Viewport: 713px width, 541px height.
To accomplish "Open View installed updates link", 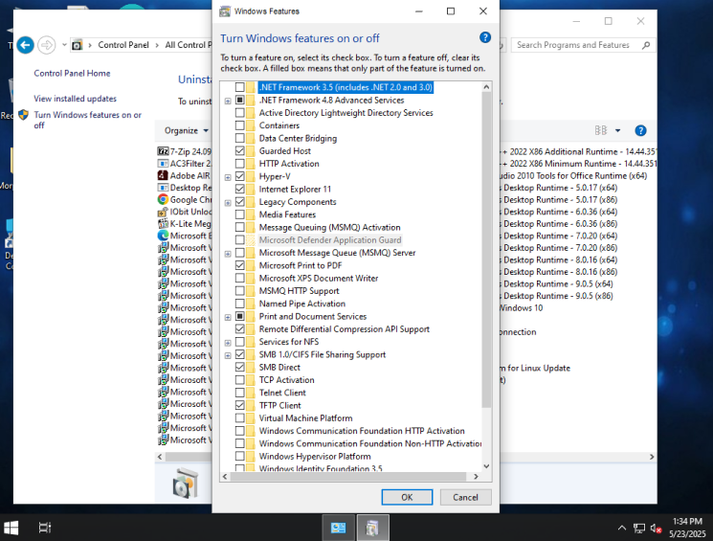I will (75, 99).
